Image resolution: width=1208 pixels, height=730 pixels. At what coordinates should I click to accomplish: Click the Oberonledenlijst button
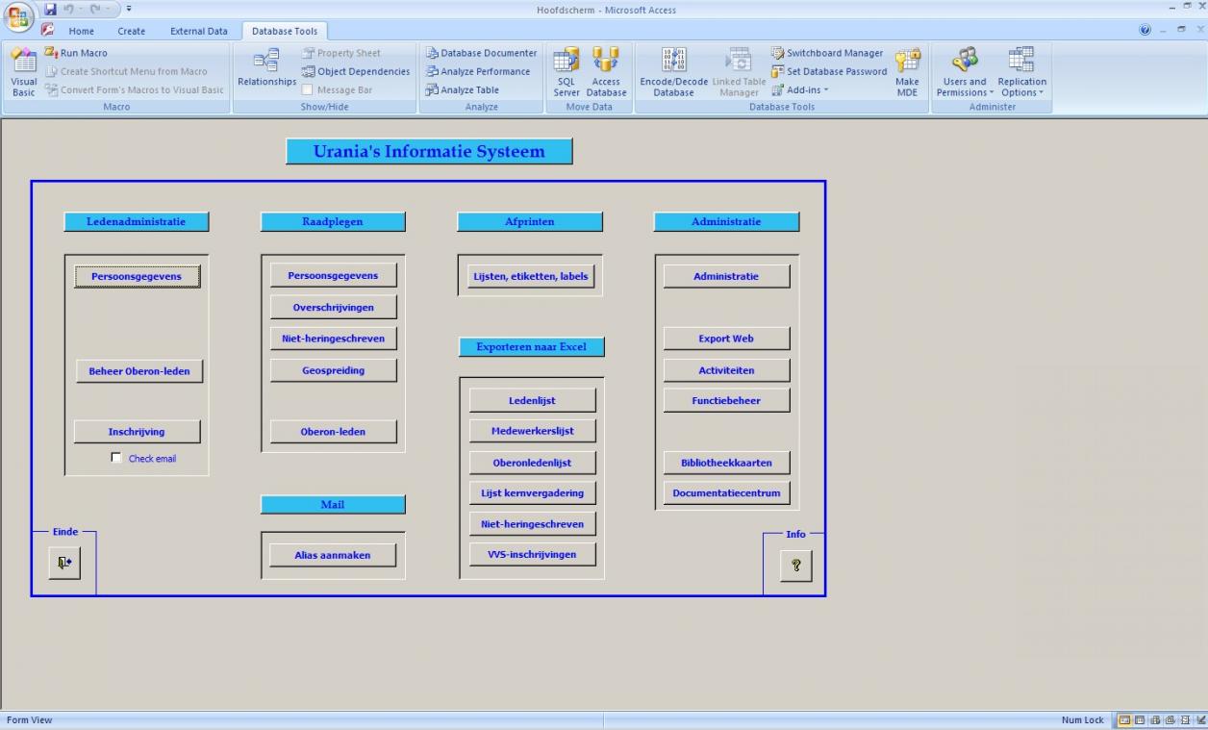[x=532, y=463]
